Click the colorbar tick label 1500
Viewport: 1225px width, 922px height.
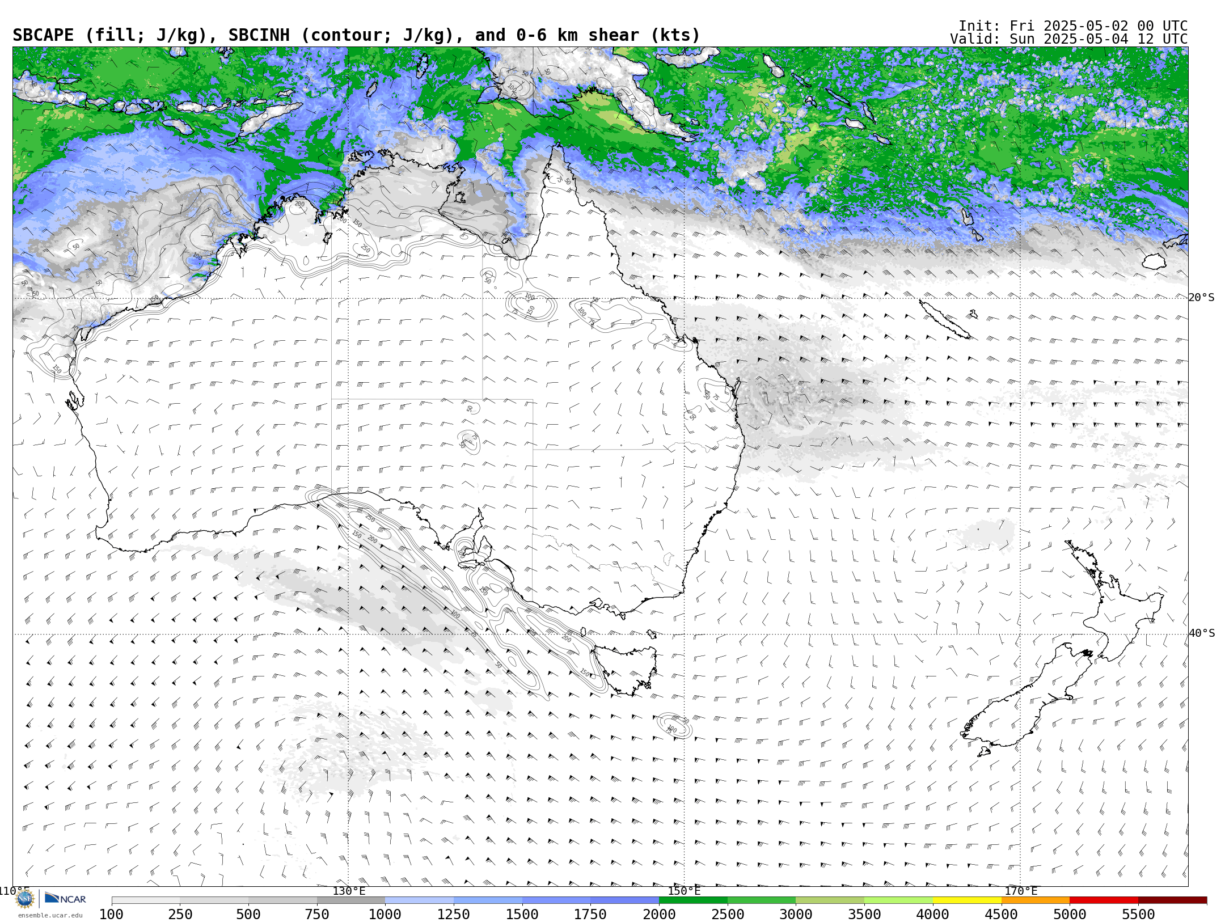point(522,914)
